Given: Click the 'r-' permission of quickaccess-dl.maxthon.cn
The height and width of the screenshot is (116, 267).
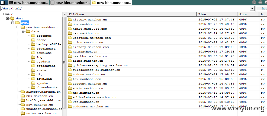Looking at the screenshot, I should click(x=262, y=70).
